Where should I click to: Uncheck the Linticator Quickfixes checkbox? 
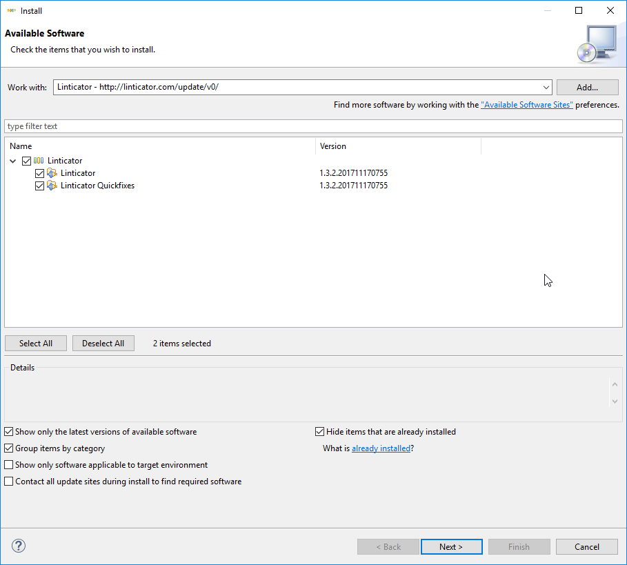point(39,186)
